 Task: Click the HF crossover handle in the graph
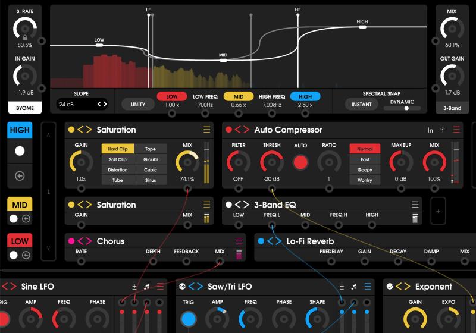[298, 15]
